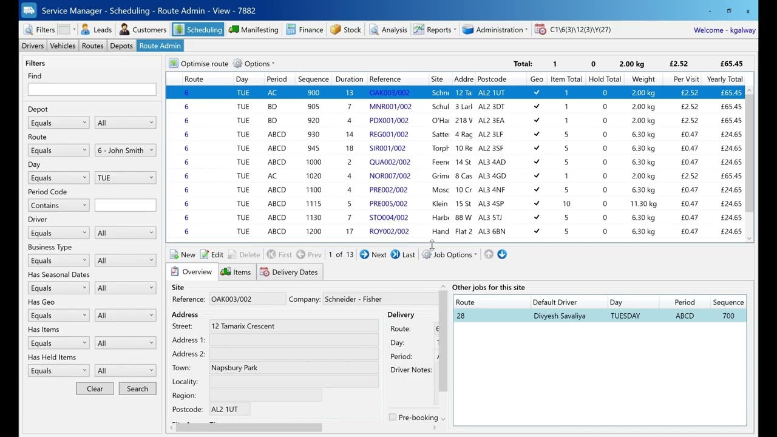Switch to the Delivery Dates tab
The height and width of the screenshot is (437, 777).
click(289, 273)
